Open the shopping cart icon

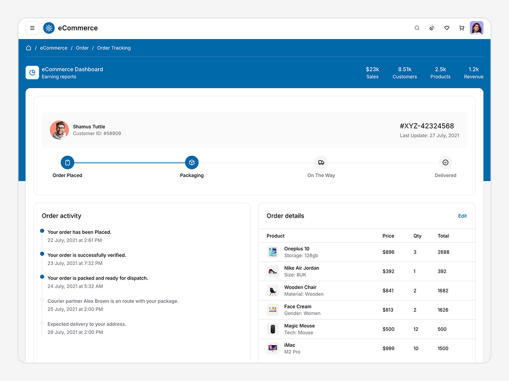pos(462,28)
